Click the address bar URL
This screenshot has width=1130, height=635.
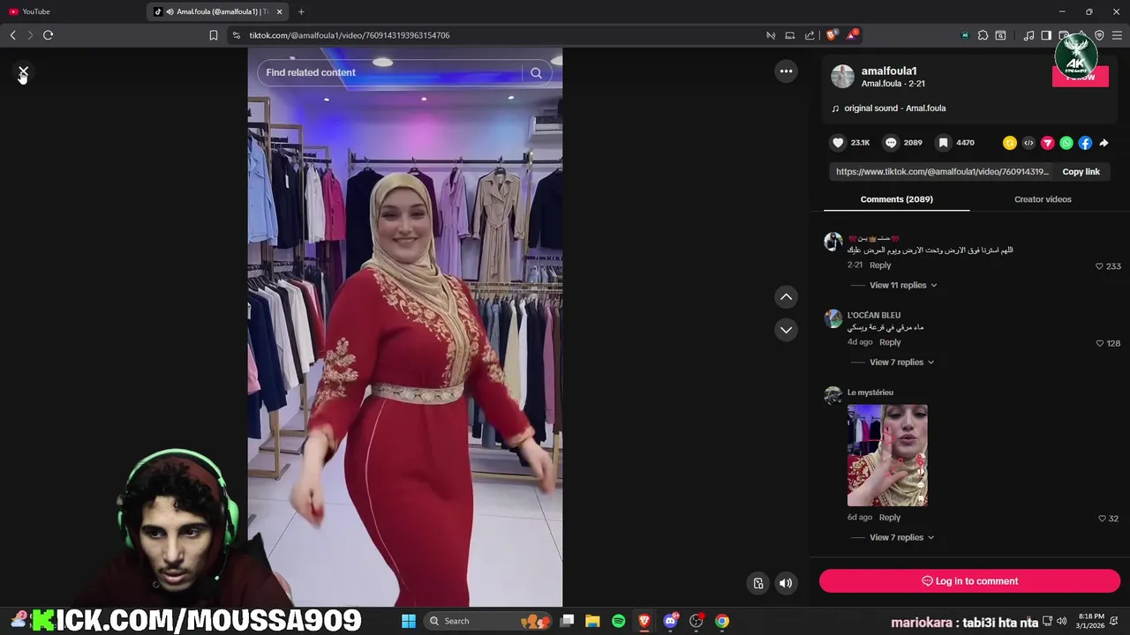click(350, 35)
